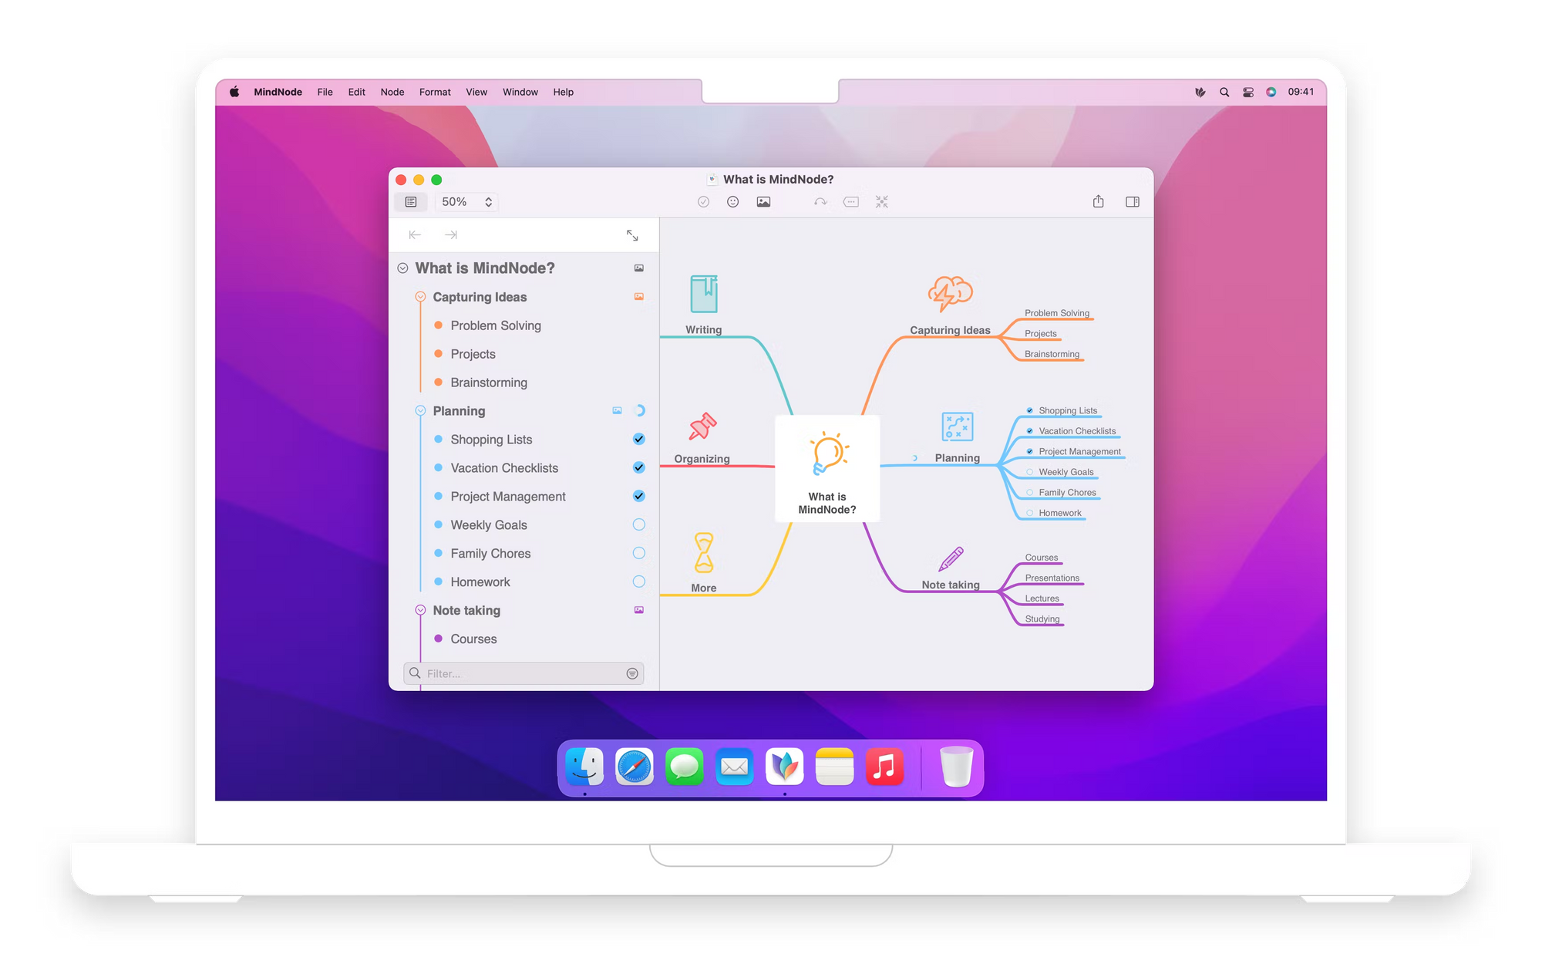The height and width of the screenshot is (954, 1542).
Task: Check the Weekly Goals task in outline
Action: (x=639, y=525)
